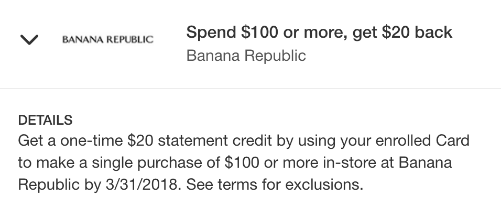Click 'Republic' starting the last details line
The width and height of the screenshot is (501, 218).
click(49, 185)
